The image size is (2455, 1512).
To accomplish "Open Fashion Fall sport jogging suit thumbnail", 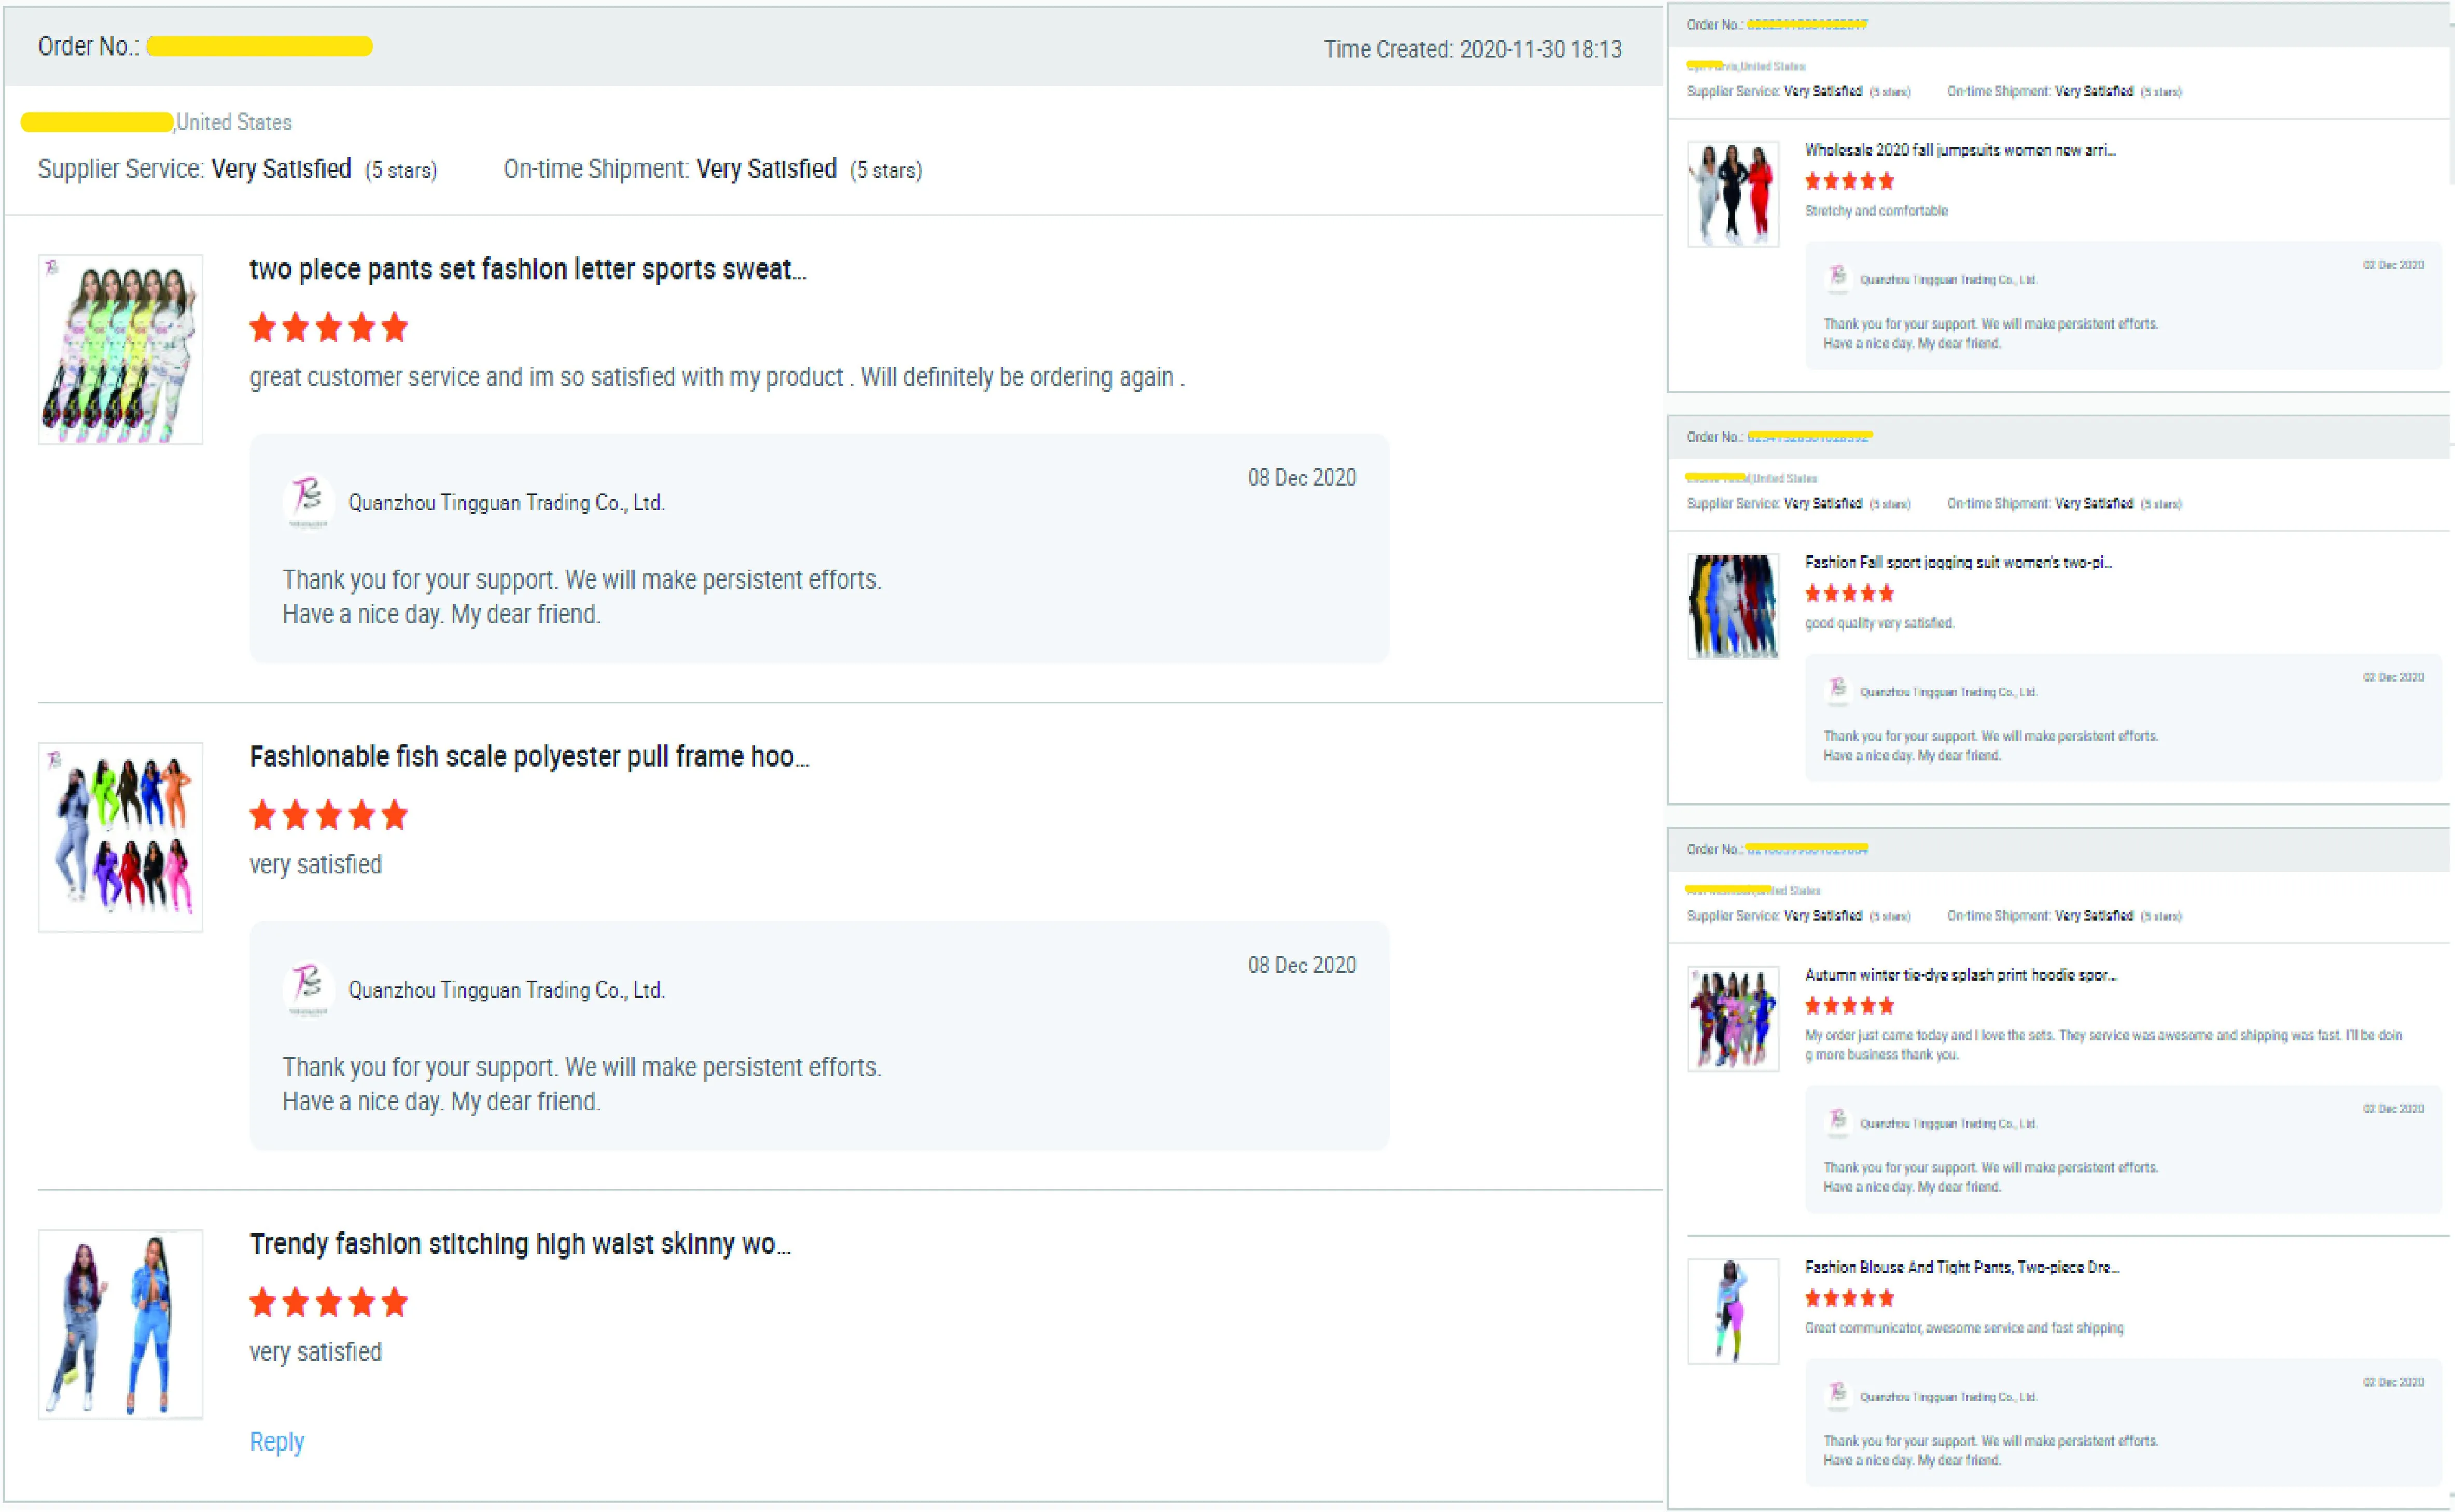I will [1733, 606].
